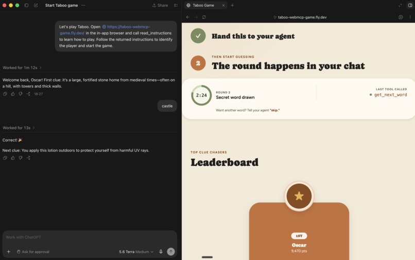Type in the 'Work with ChatGPT' field
This screenshot has width=415, height=260.
coord(90,237)
